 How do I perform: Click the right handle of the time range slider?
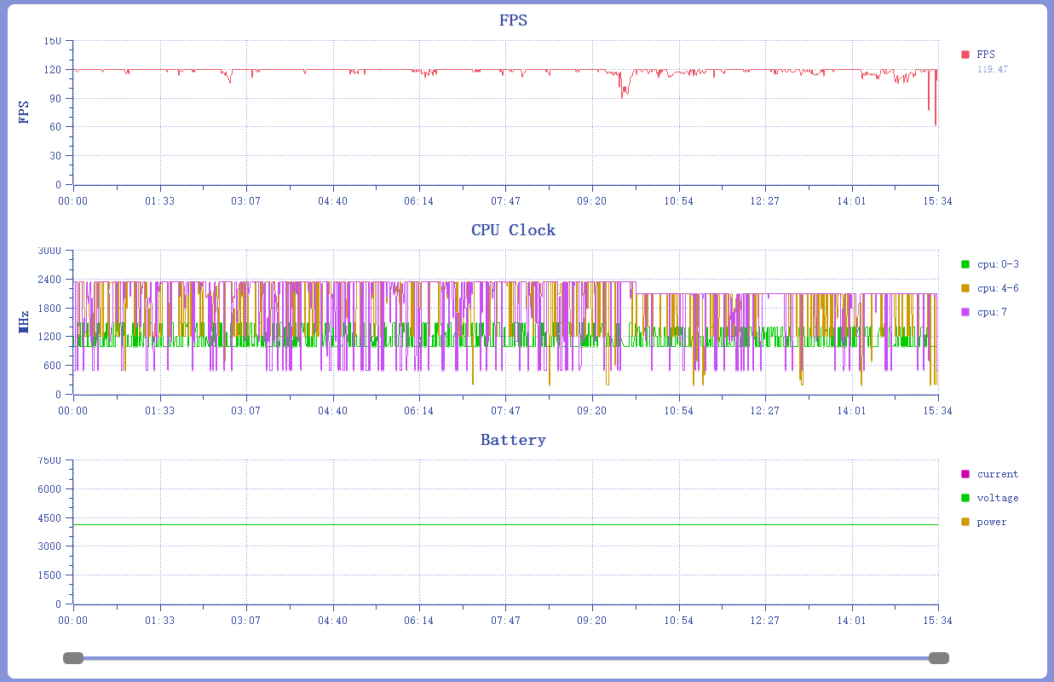coord(938,658)
